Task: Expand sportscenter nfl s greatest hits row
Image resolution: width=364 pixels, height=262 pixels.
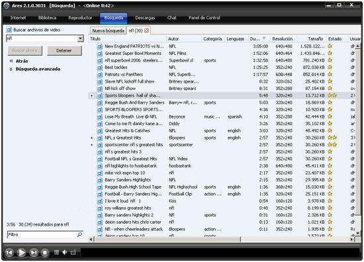Action: click(92, 145)
